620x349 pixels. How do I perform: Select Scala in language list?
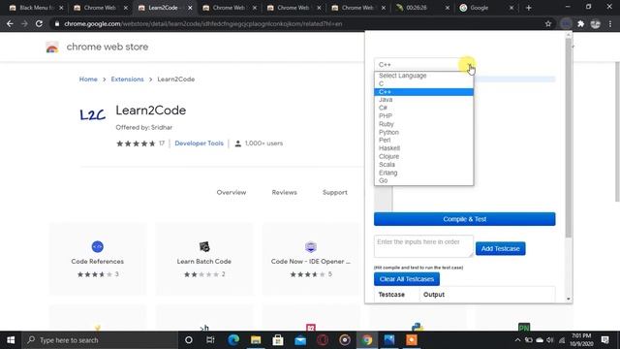tap(423, 164)
